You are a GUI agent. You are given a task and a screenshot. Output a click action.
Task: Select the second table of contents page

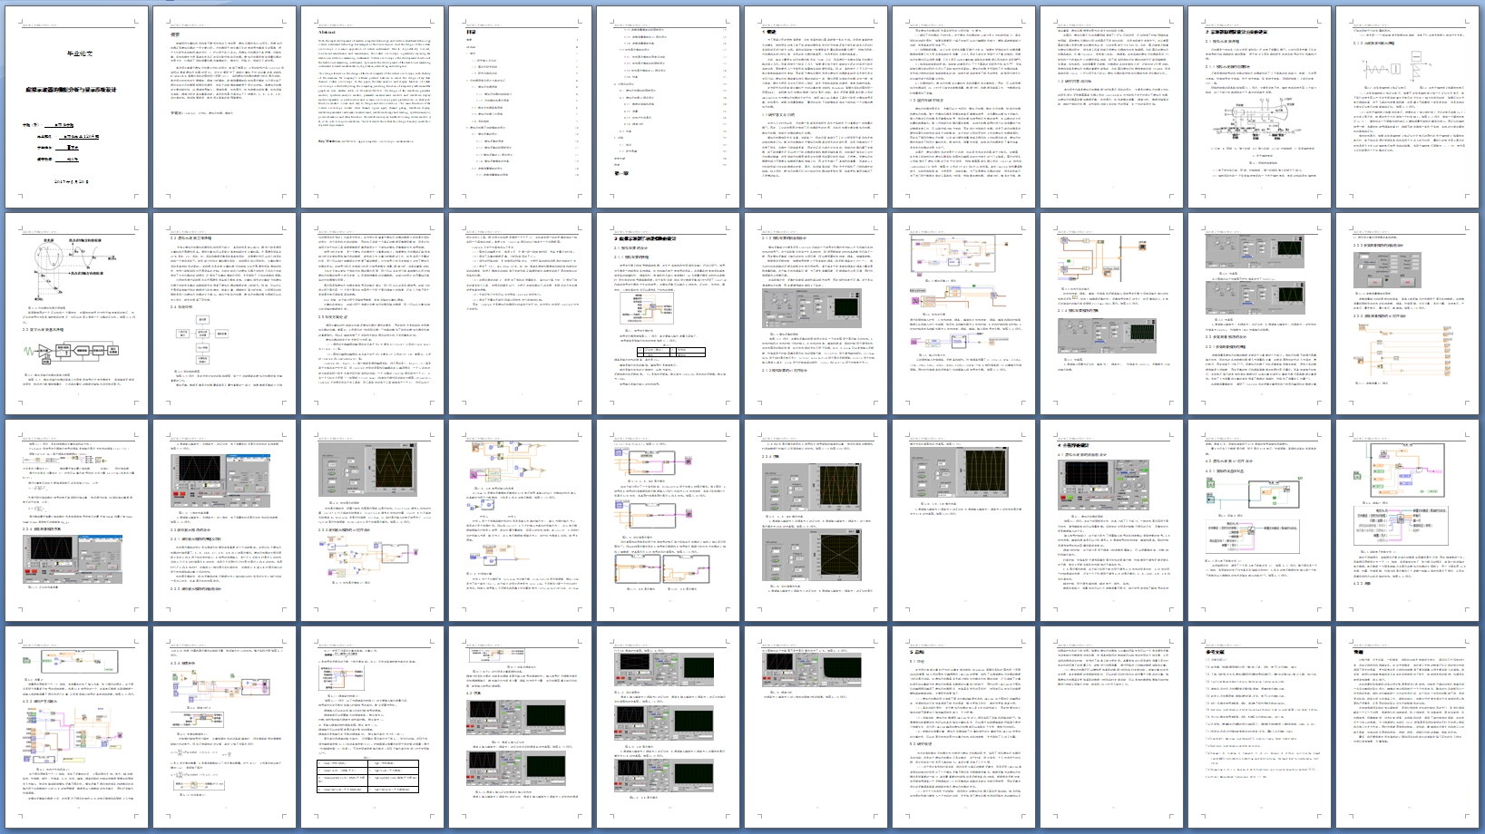click(x=668, y=107)
